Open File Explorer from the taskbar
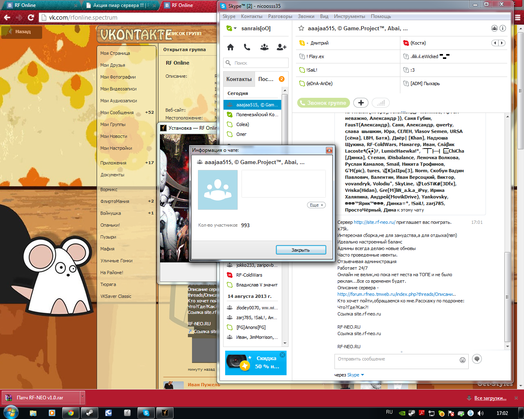Viewport: 524px width, 419px height. pos(33,413)
